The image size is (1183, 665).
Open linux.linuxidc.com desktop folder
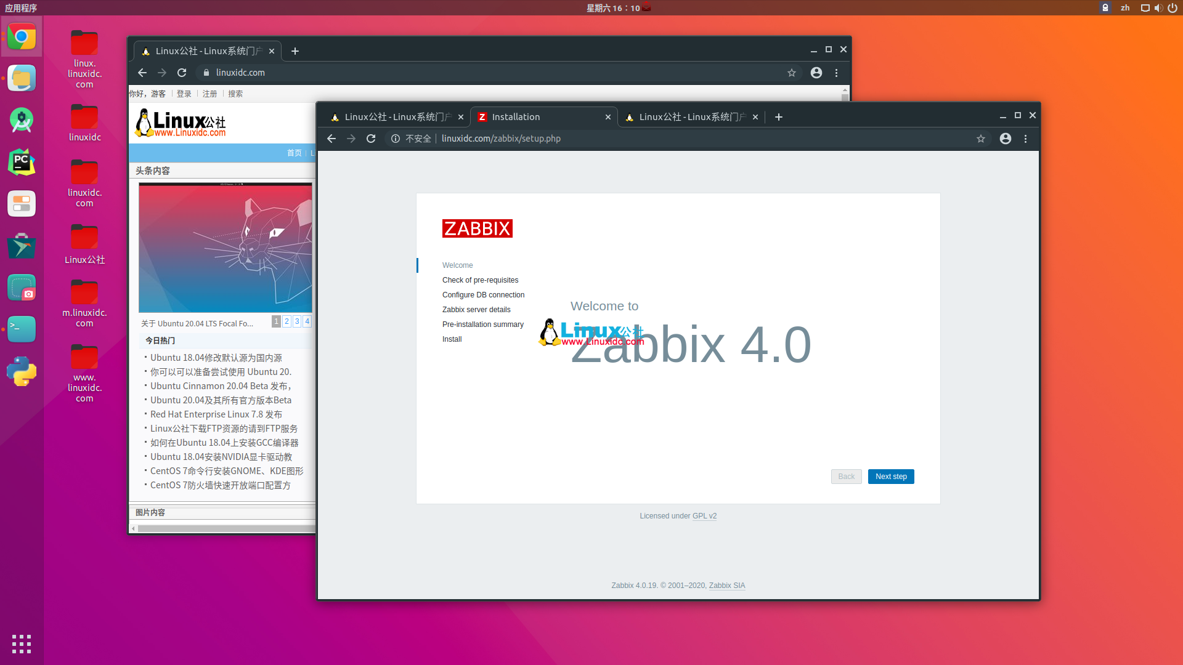tap(84, 58)
